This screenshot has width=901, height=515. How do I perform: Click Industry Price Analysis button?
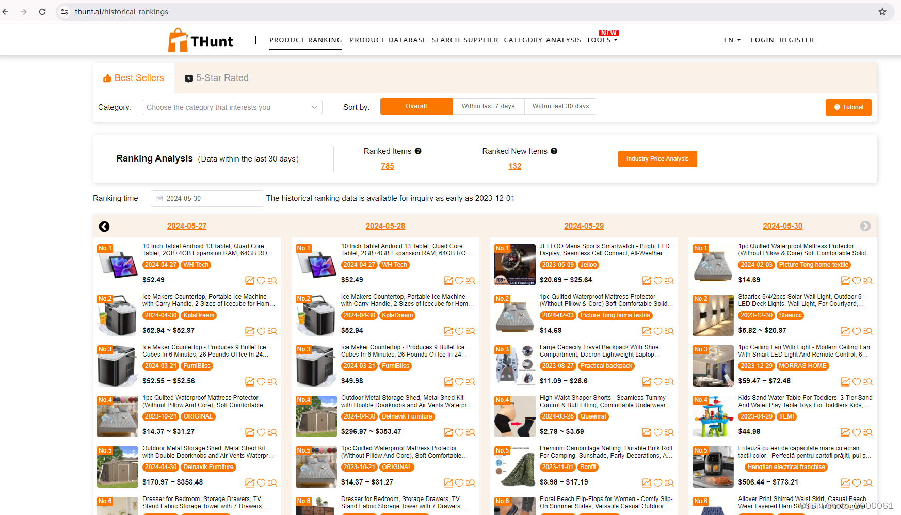tap(657, 159)
